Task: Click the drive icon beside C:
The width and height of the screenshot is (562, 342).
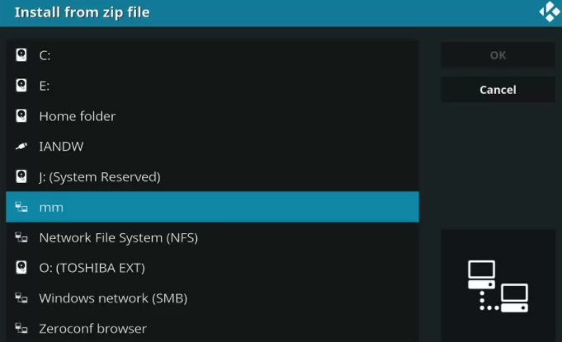Action: 21,55
